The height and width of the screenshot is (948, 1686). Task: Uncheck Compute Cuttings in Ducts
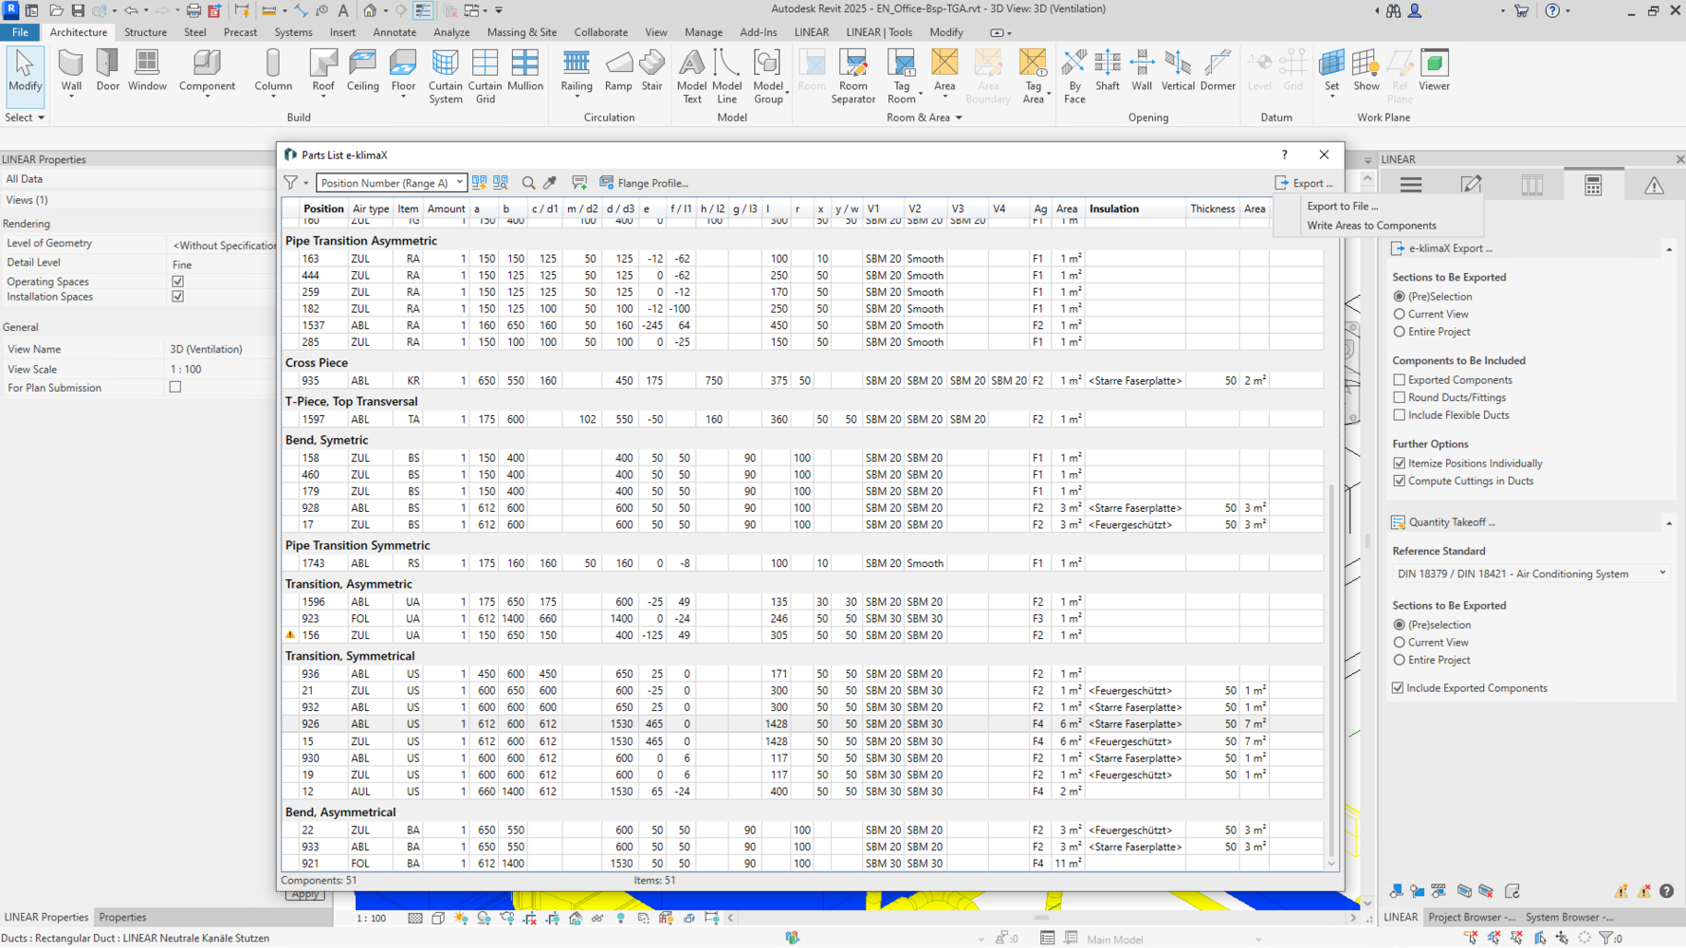(x=1399, y=481)
